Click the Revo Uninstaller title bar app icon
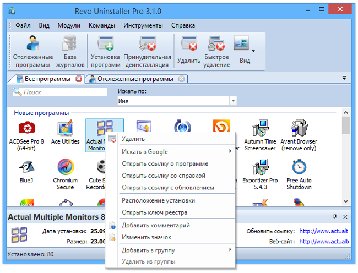358x273 pixels. point(12,10)
